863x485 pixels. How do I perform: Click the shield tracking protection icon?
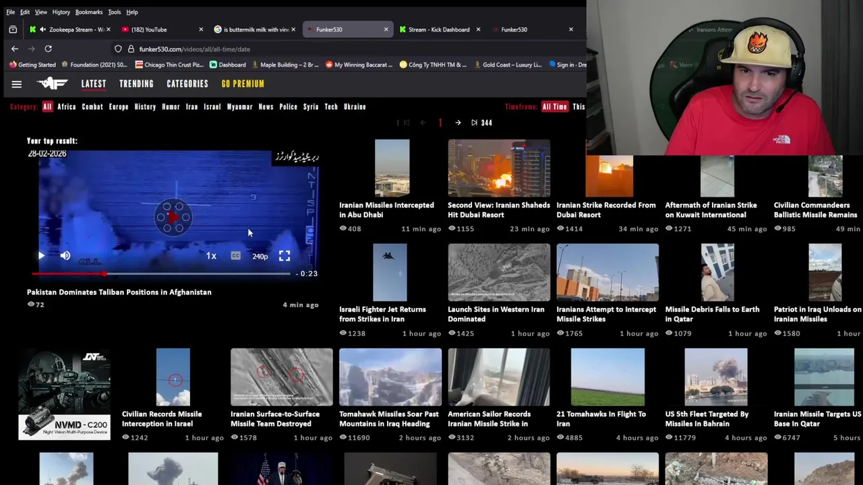(x=118, y=49)
